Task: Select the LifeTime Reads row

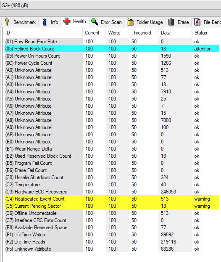Action: pos(112,242)
